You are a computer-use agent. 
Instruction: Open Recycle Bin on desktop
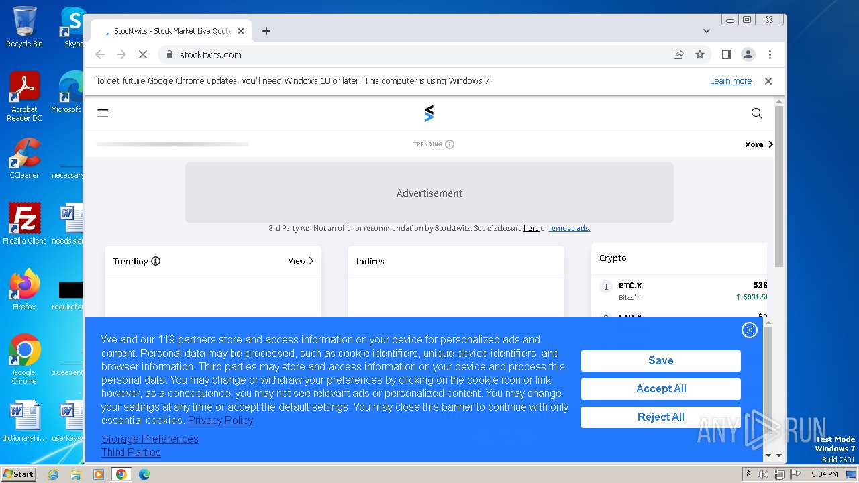click(24, 27)
